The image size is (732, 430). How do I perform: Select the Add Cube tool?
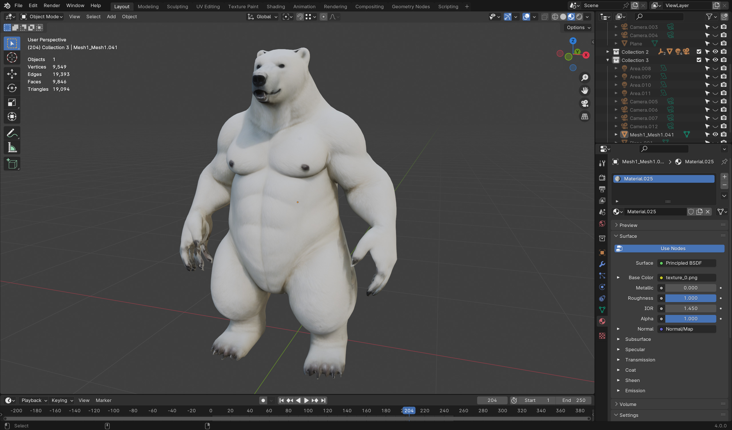12,164
